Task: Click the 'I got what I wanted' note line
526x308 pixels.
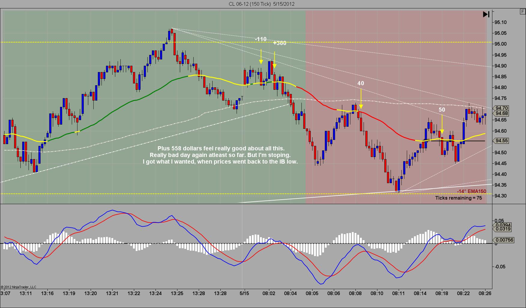Action: pyautogui.click(x=220, y=162)
